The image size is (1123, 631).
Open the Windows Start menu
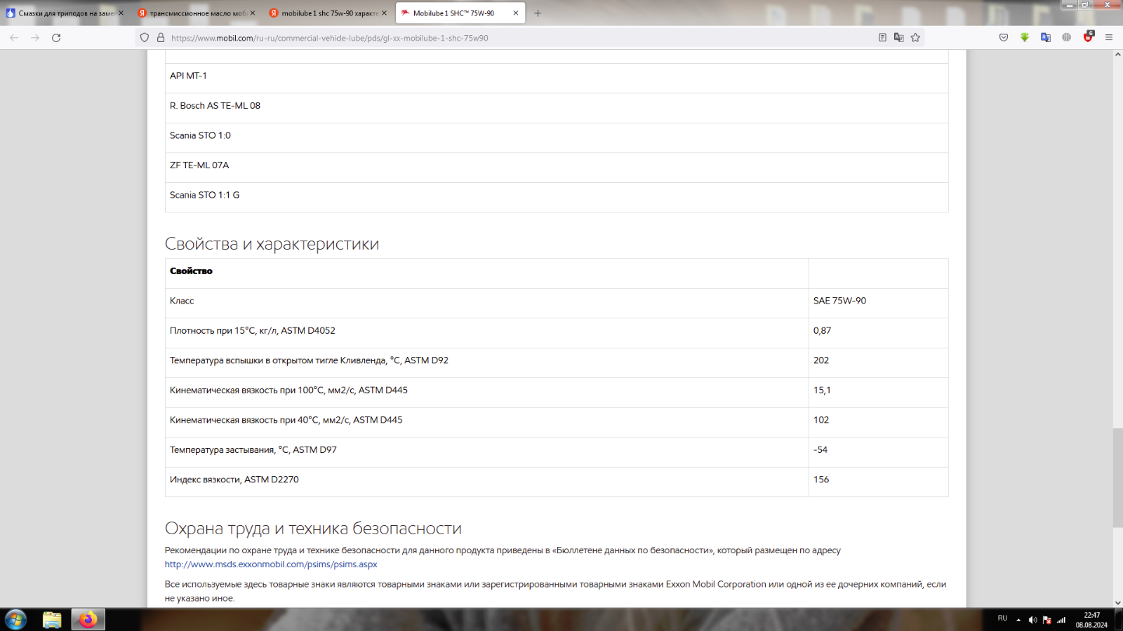coord(15,620)
